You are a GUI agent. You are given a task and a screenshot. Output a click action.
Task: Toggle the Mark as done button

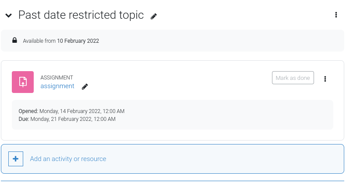coord(293,78)
